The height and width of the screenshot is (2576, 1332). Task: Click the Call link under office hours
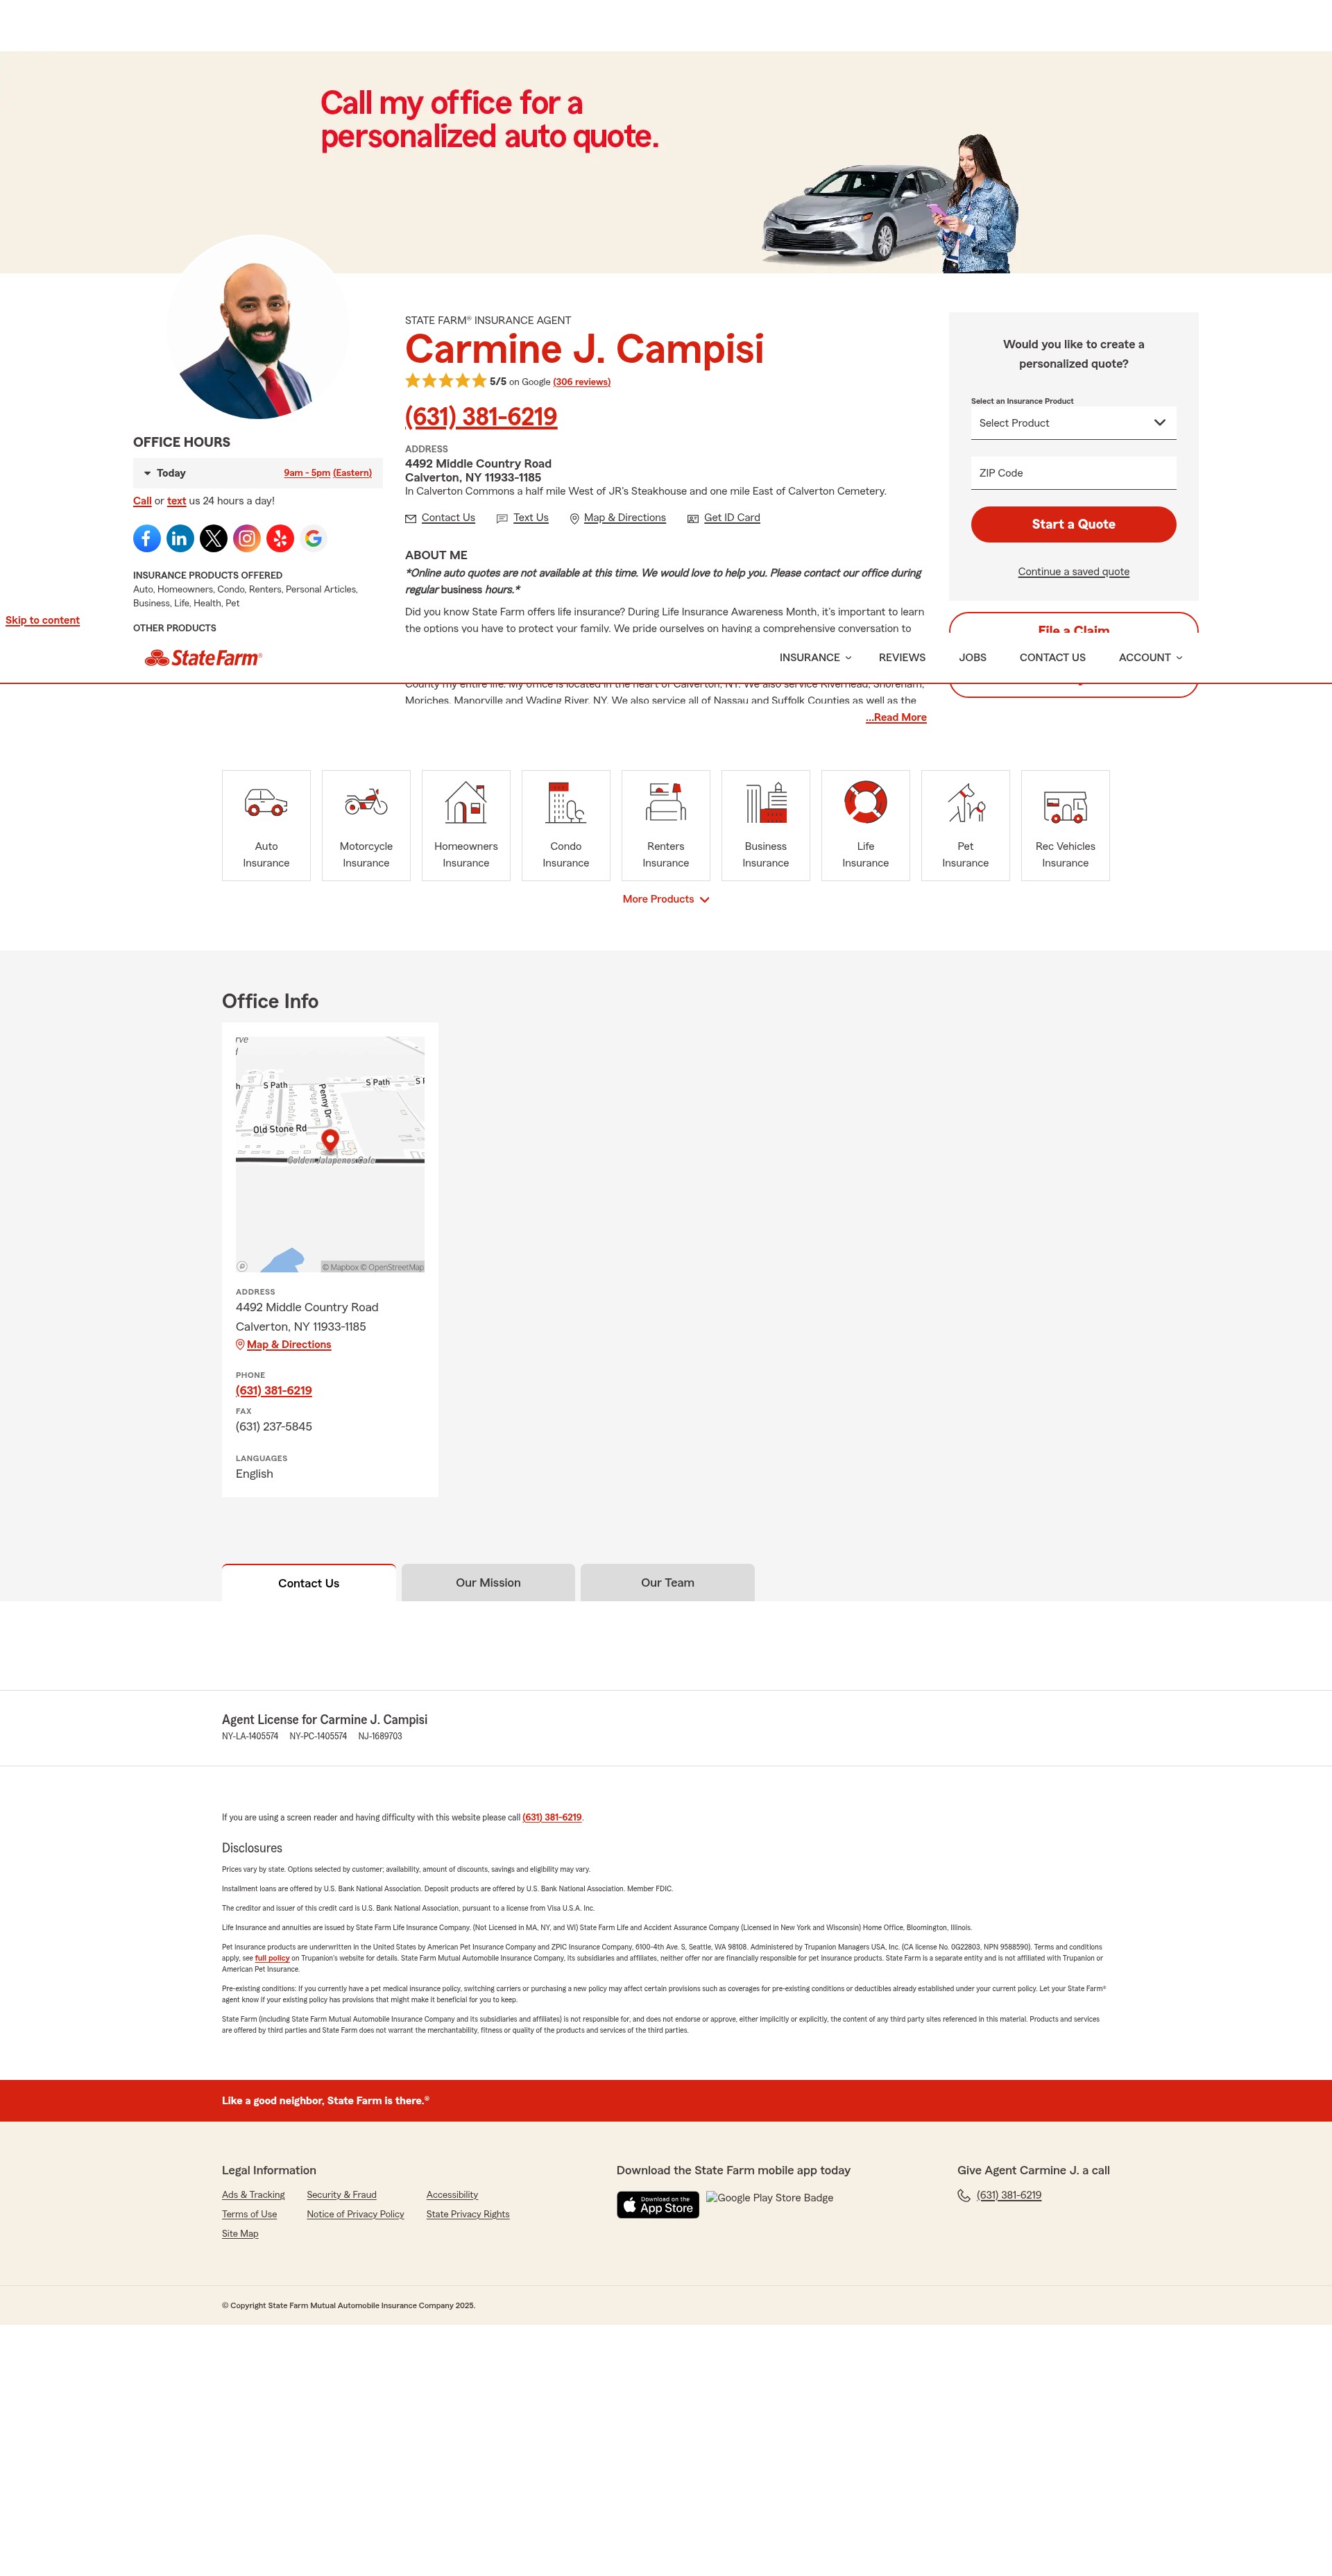142,501
